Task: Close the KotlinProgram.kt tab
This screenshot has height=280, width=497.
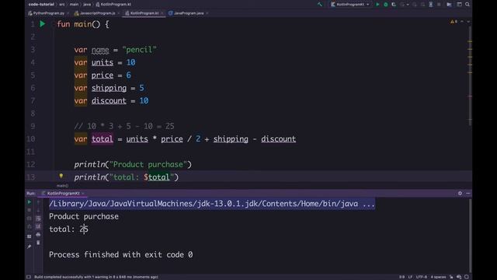Action: [162, 13]
